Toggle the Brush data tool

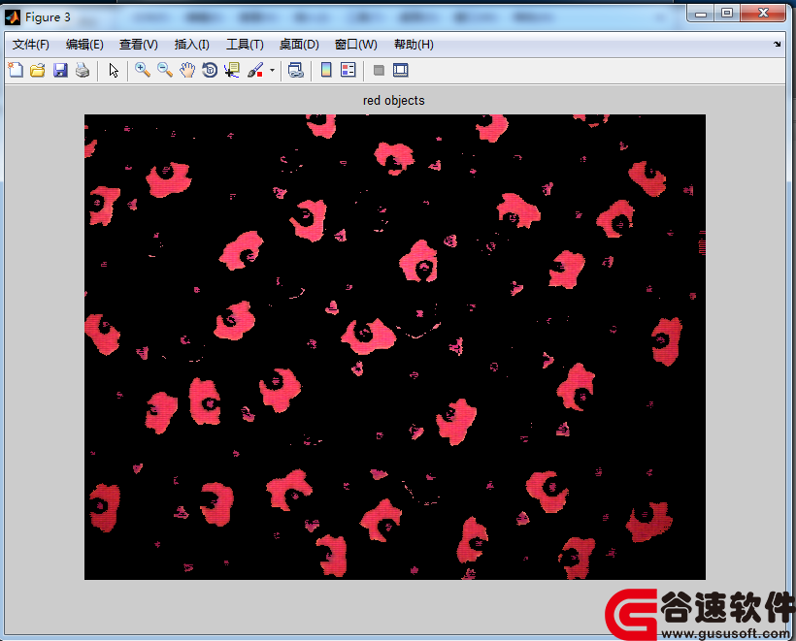[x=255, y=70]
